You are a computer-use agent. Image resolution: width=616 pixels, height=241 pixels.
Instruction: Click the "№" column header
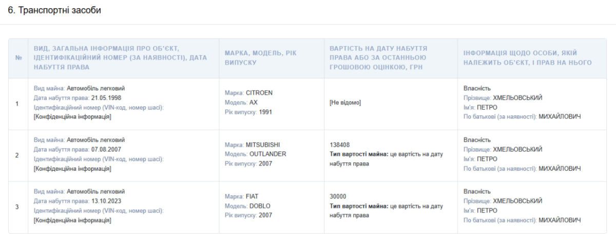point(18,58)
